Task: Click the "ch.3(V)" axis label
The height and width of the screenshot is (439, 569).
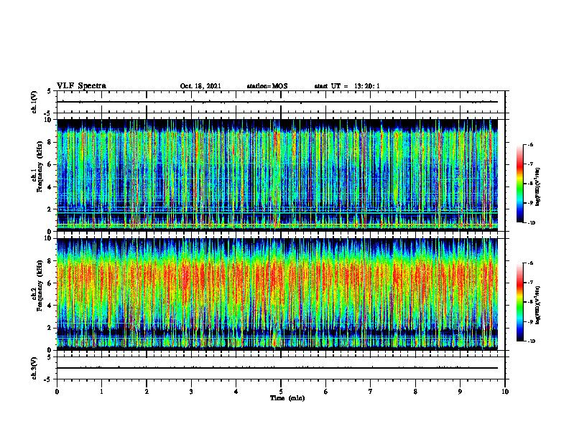Action: (x=34, y=368)
